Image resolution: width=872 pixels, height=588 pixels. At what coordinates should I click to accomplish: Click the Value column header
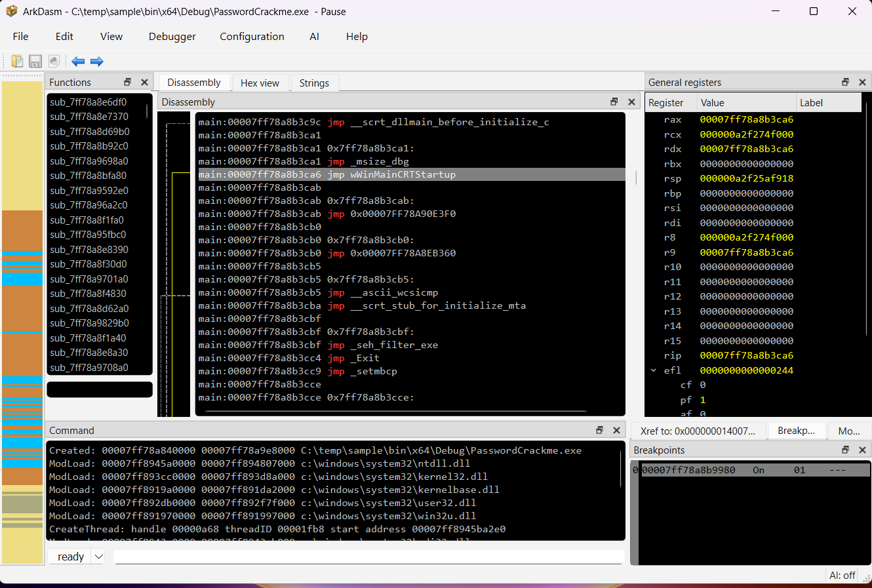point(746,102)
